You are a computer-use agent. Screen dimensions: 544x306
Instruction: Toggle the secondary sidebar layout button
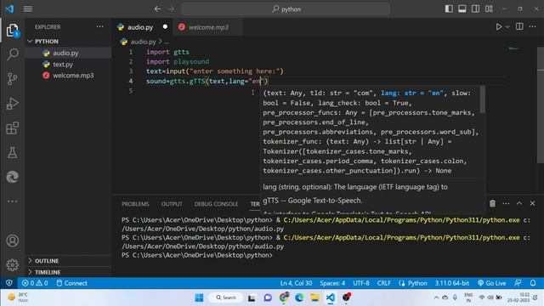click(x=476, y=9)
